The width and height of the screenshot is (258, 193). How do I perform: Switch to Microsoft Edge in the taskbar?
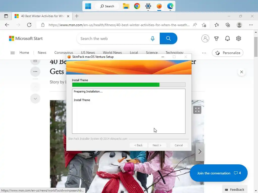point(170,6)
